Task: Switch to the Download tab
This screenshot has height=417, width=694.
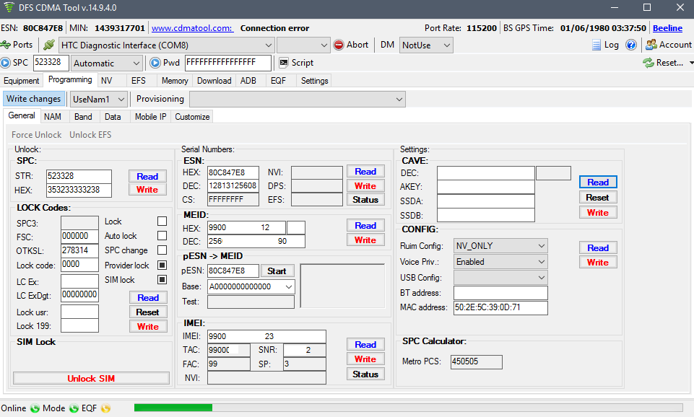Action: pos(214,81)
